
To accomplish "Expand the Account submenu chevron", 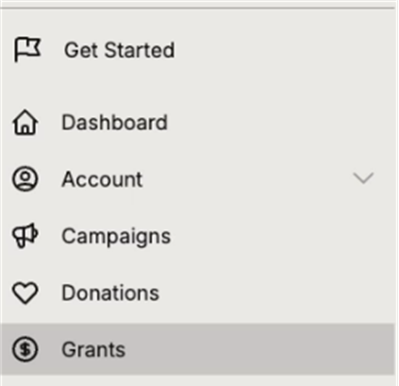I will (x=363, y=178).
